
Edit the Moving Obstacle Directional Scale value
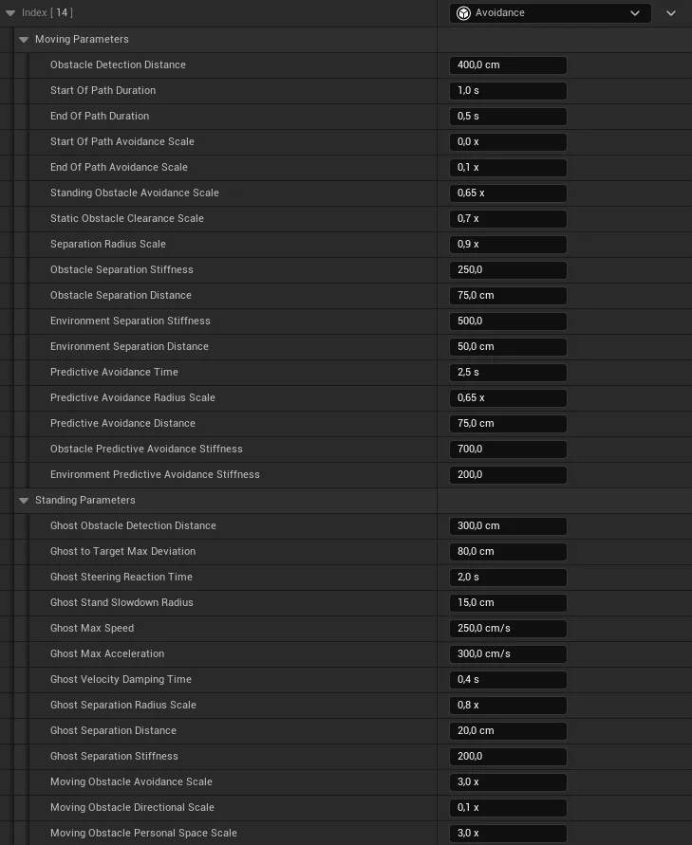507,808
